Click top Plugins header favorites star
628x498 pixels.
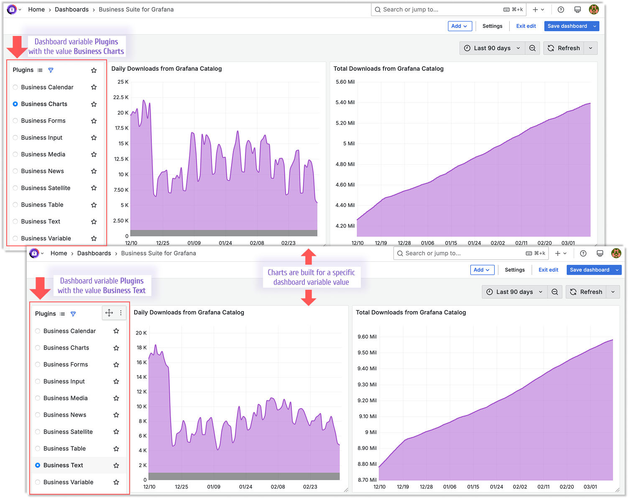[x=94, y=70]
